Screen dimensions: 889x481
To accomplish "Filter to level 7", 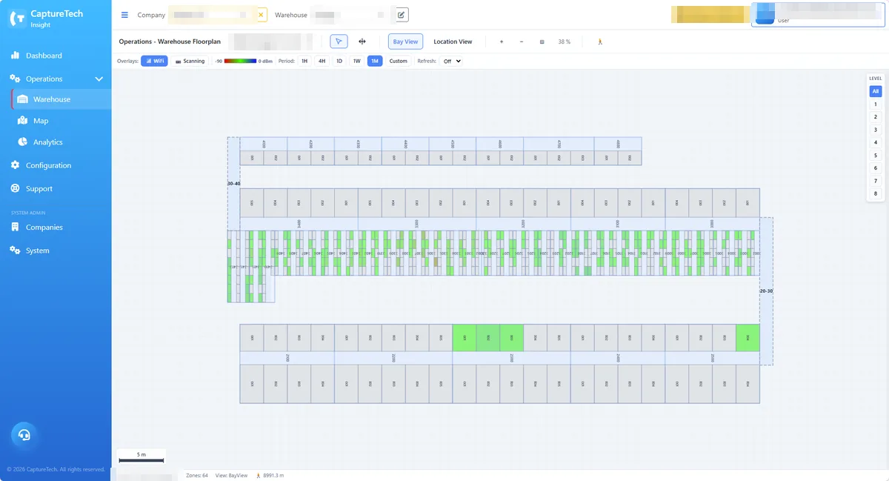I will [x=876, y=181].
